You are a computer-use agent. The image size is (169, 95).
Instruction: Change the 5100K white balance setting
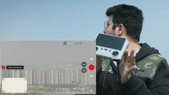pos(67,92)
